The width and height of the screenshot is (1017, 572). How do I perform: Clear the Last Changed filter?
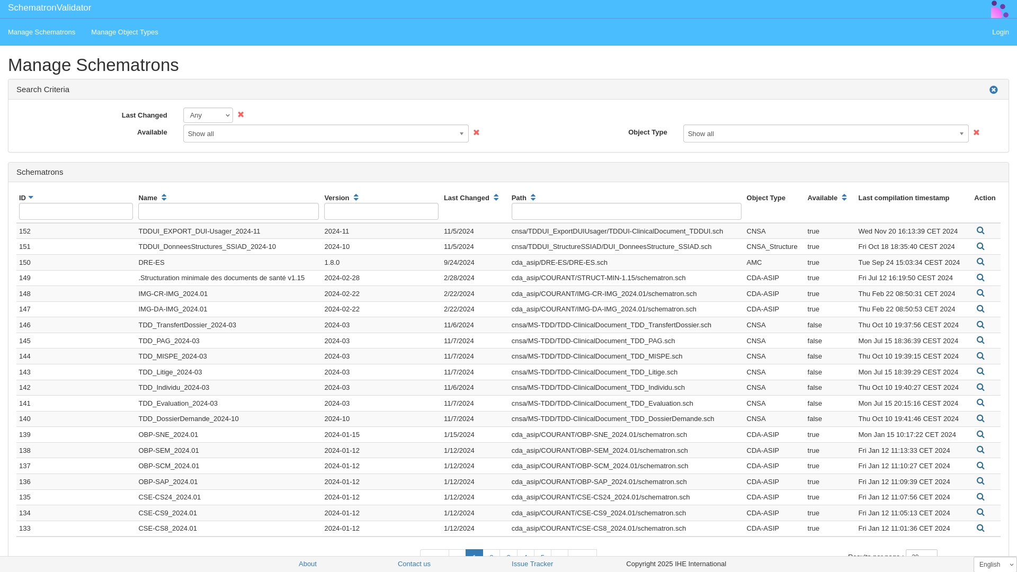tap(241, 115)
